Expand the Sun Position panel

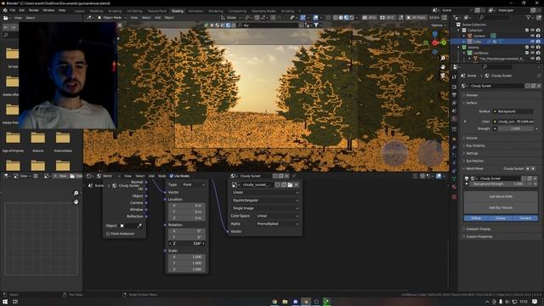click(x=474, y=161)
